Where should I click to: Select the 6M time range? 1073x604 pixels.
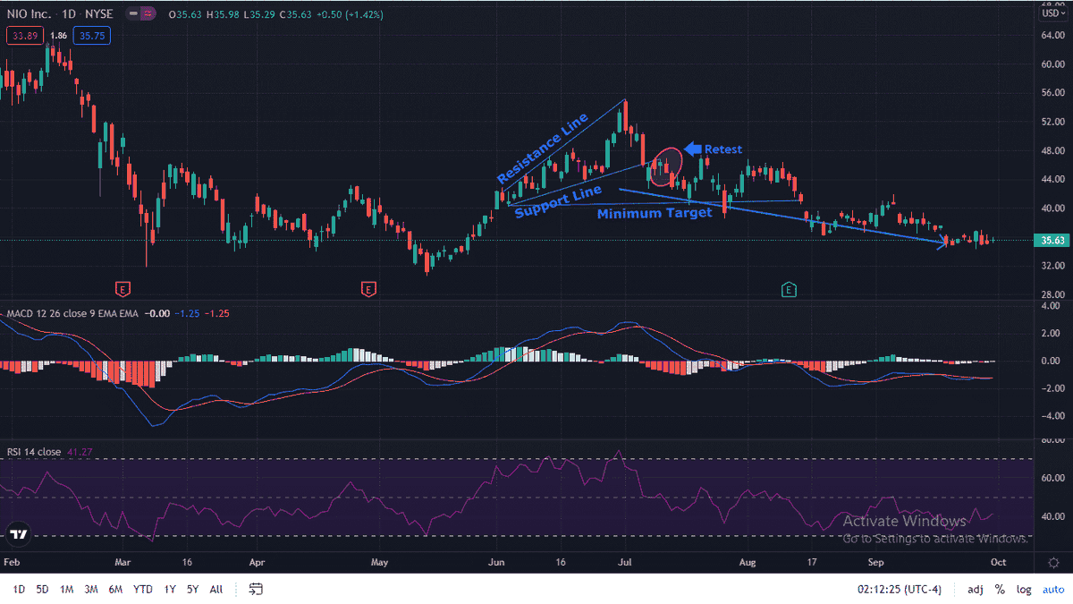tap(115, 590)
